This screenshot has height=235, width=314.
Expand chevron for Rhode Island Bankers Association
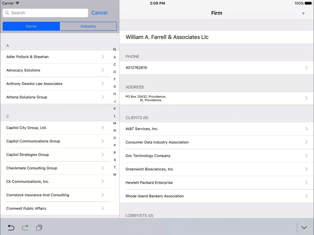tap(306, 196)
